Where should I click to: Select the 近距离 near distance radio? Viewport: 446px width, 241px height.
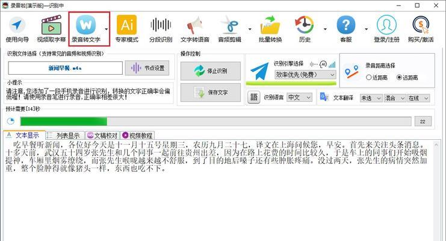click(x=377, y=78)
